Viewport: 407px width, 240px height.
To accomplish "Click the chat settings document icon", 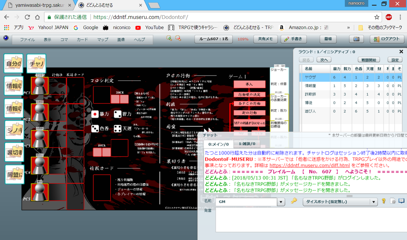I will point(392,201).
